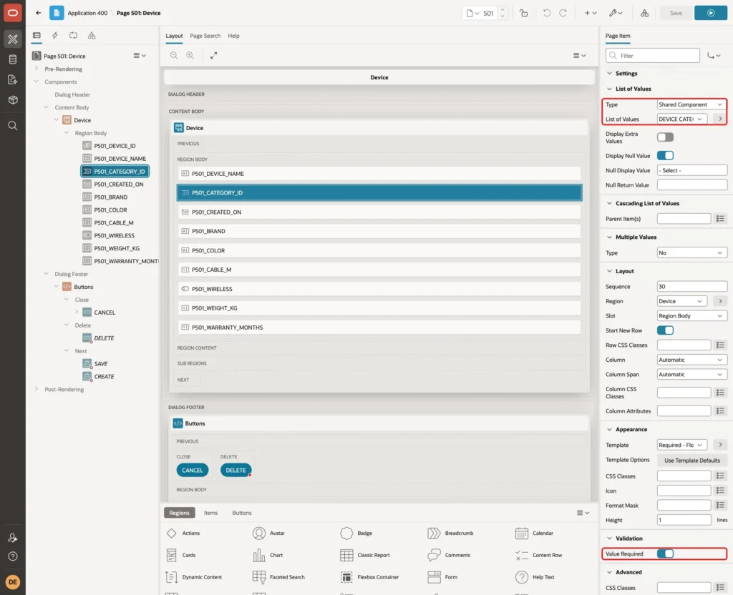Open the Application 400 breadcrumb link
Viewport: 733px width, 595px height.
(x=87, y=13)
